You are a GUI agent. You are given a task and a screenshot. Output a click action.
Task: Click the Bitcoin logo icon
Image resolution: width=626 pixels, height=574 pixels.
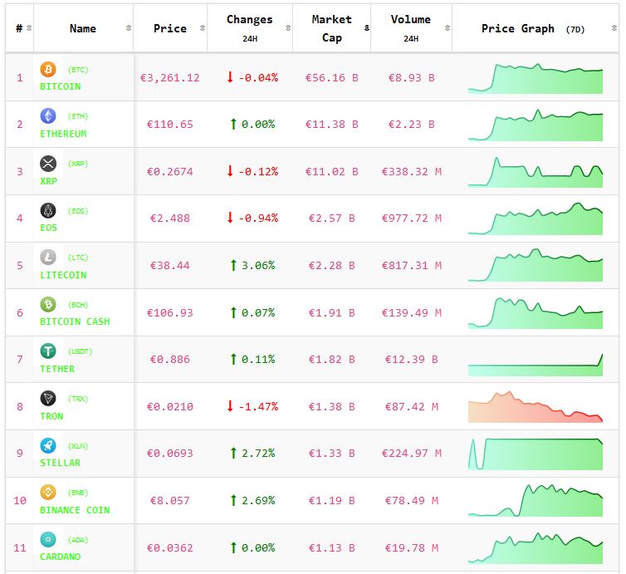(48, 69)
